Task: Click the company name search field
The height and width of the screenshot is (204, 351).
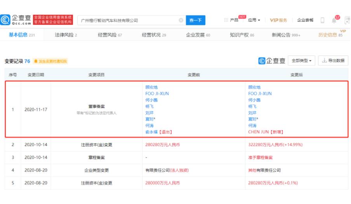Action: tap(132, 20)
